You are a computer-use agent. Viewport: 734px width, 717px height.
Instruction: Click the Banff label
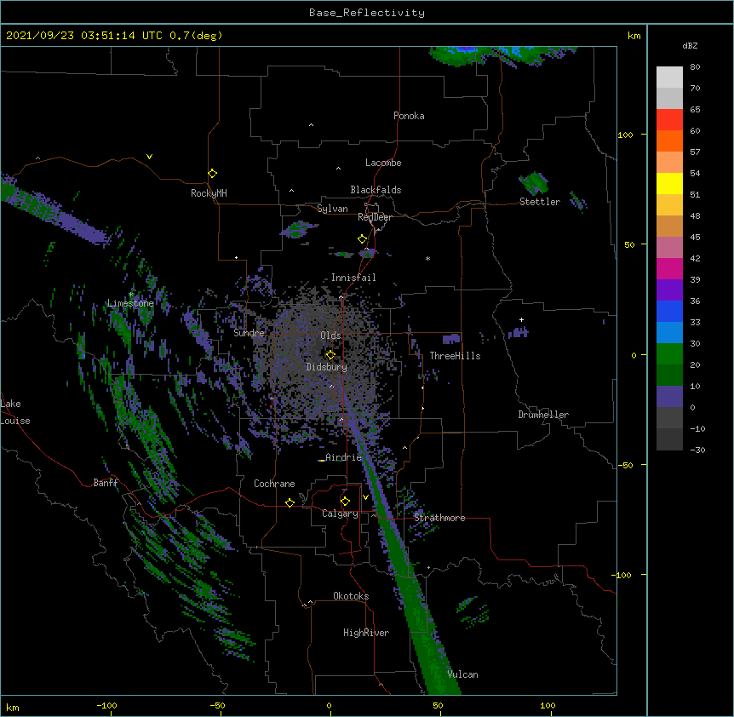point(106,483)
